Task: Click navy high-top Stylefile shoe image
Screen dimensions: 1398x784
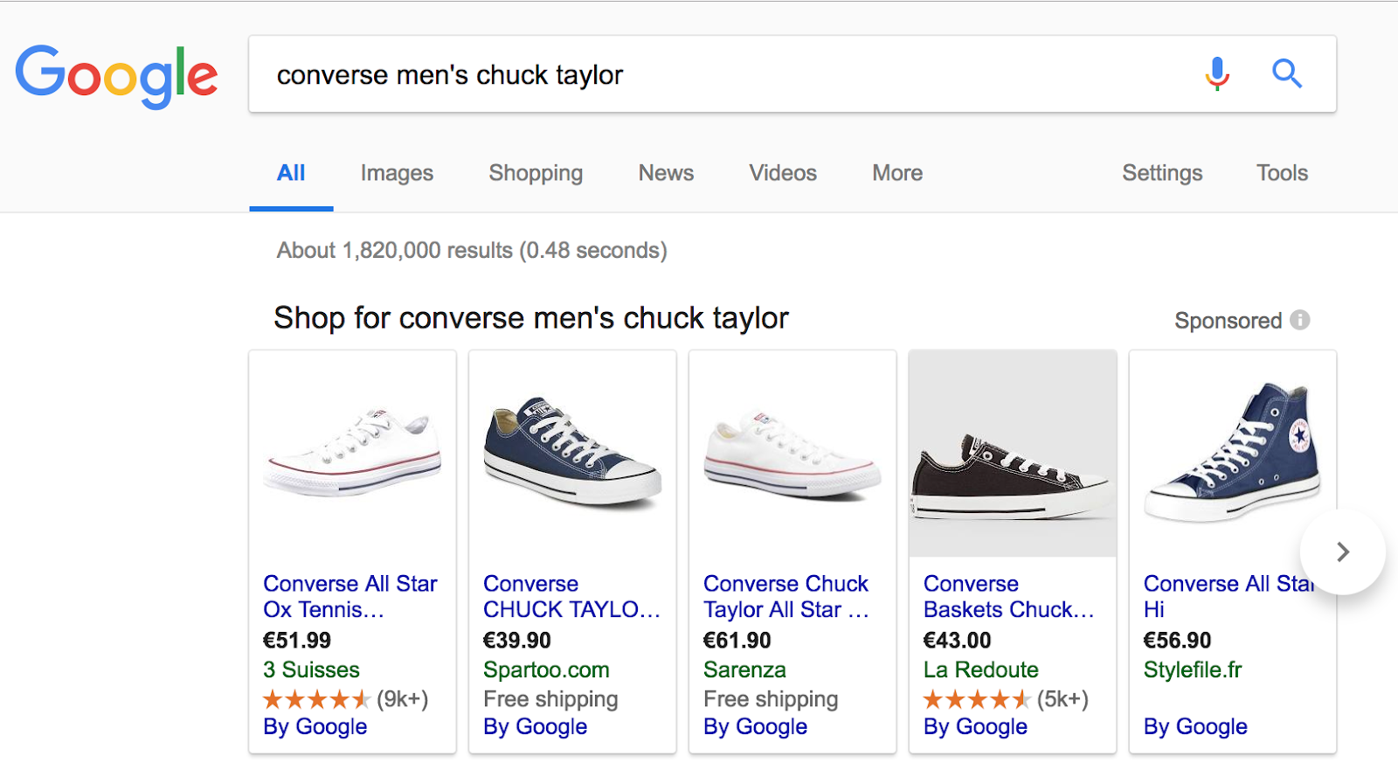Action: point(1233,454)
